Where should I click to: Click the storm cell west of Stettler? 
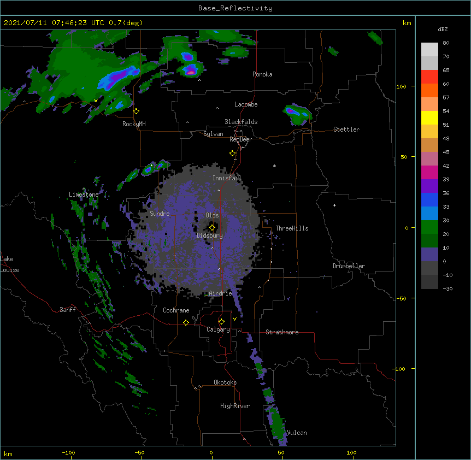point(297,114)
